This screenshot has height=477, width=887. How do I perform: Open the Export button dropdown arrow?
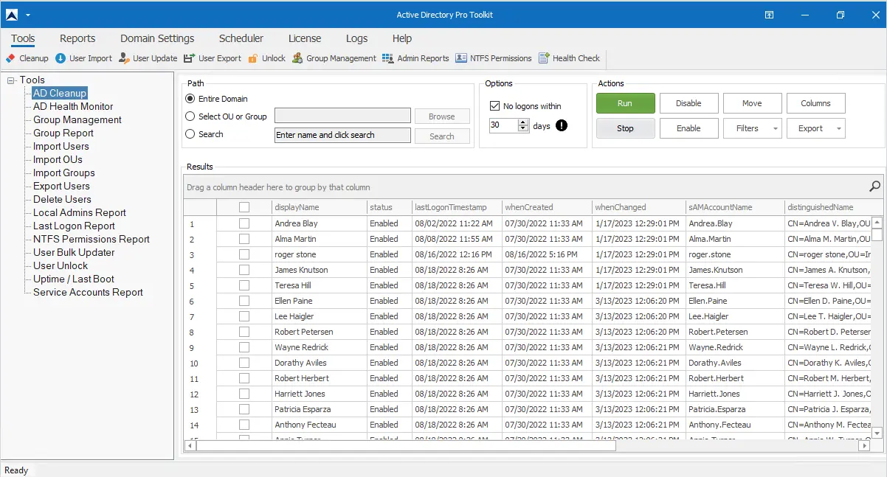coord(838,128)
